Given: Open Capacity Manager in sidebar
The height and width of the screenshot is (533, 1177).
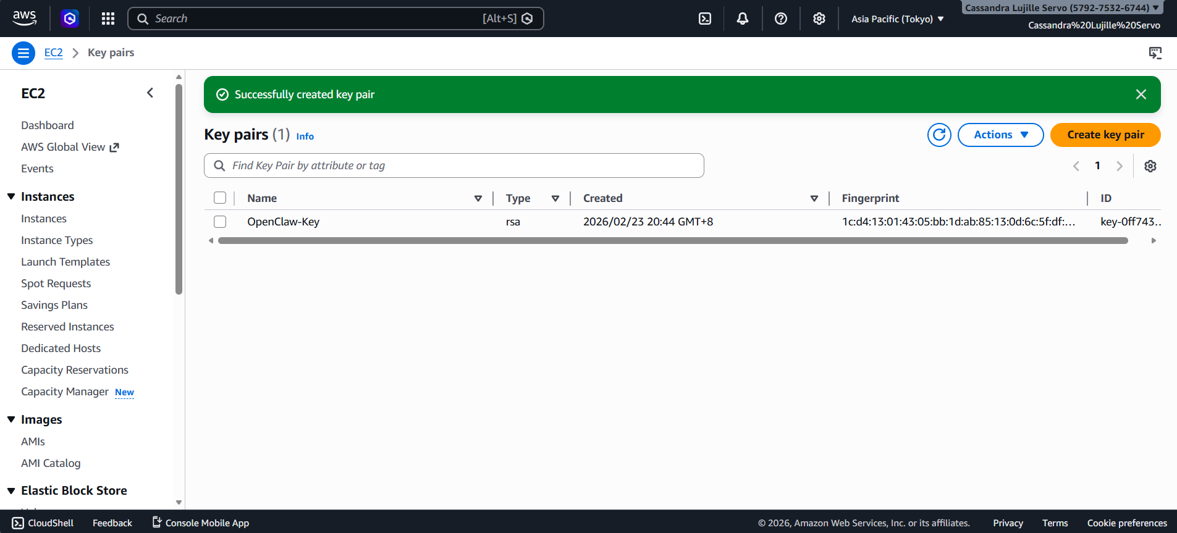Looking at the screenshot, I should tap(65, 392).
